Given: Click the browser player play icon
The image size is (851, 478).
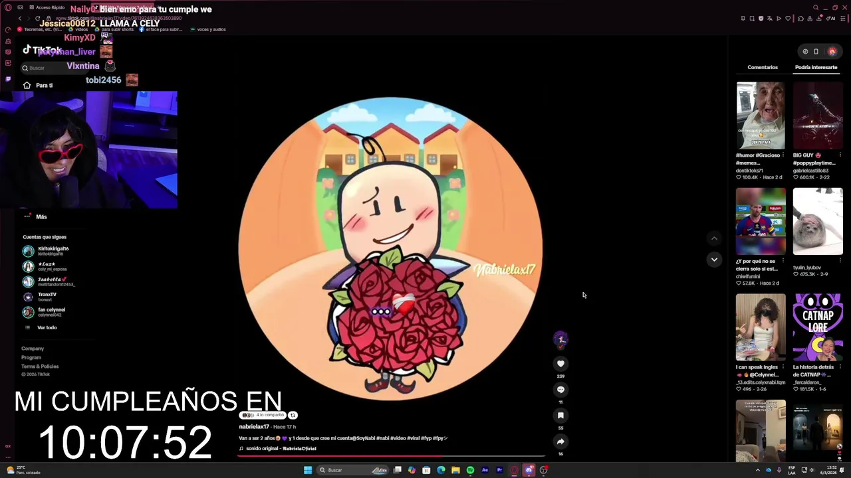Looking at the screenshot, I should pyautogui.click(x=779, y=19).
